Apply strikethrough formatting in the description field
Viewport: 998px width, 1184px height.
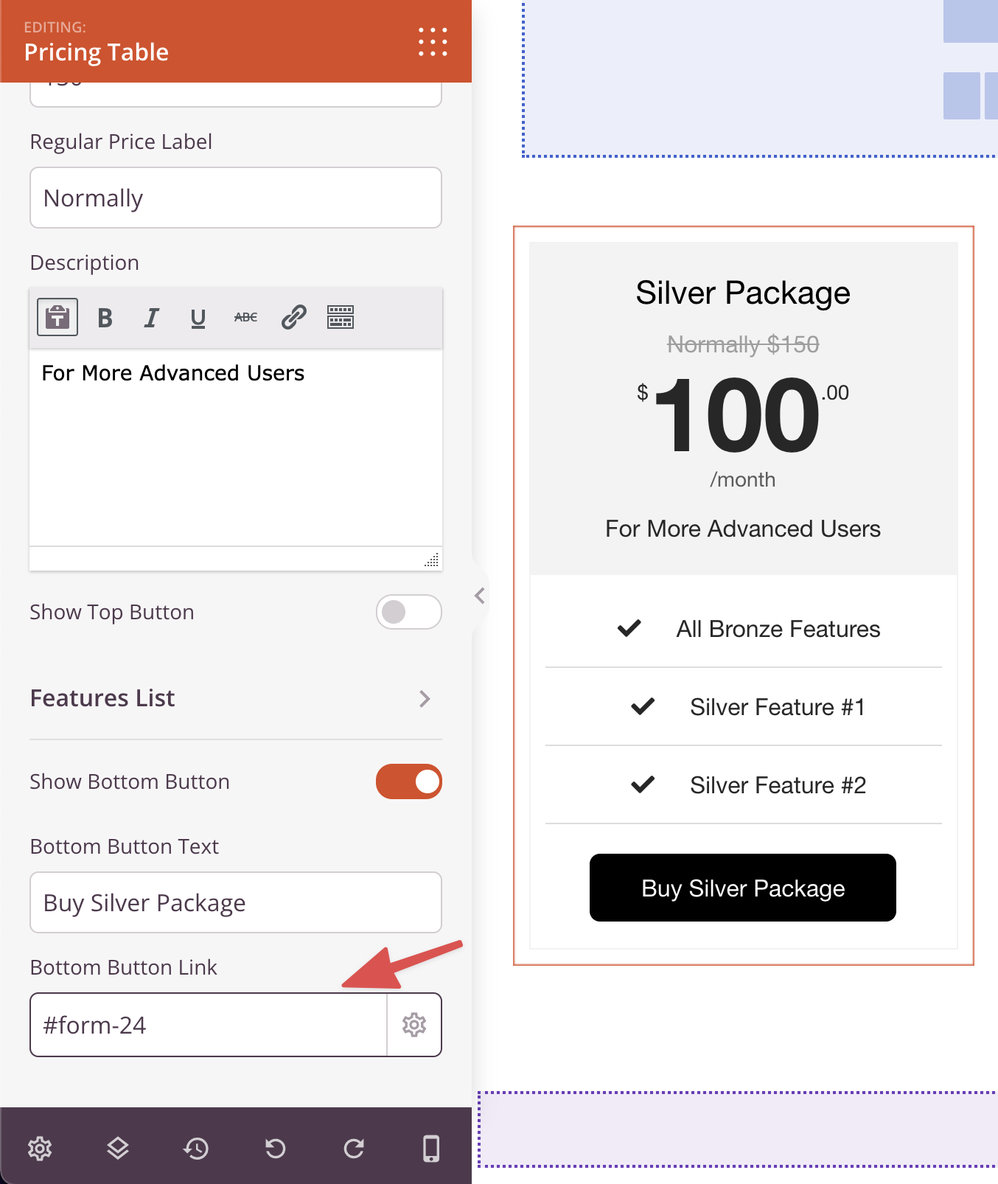244,317
